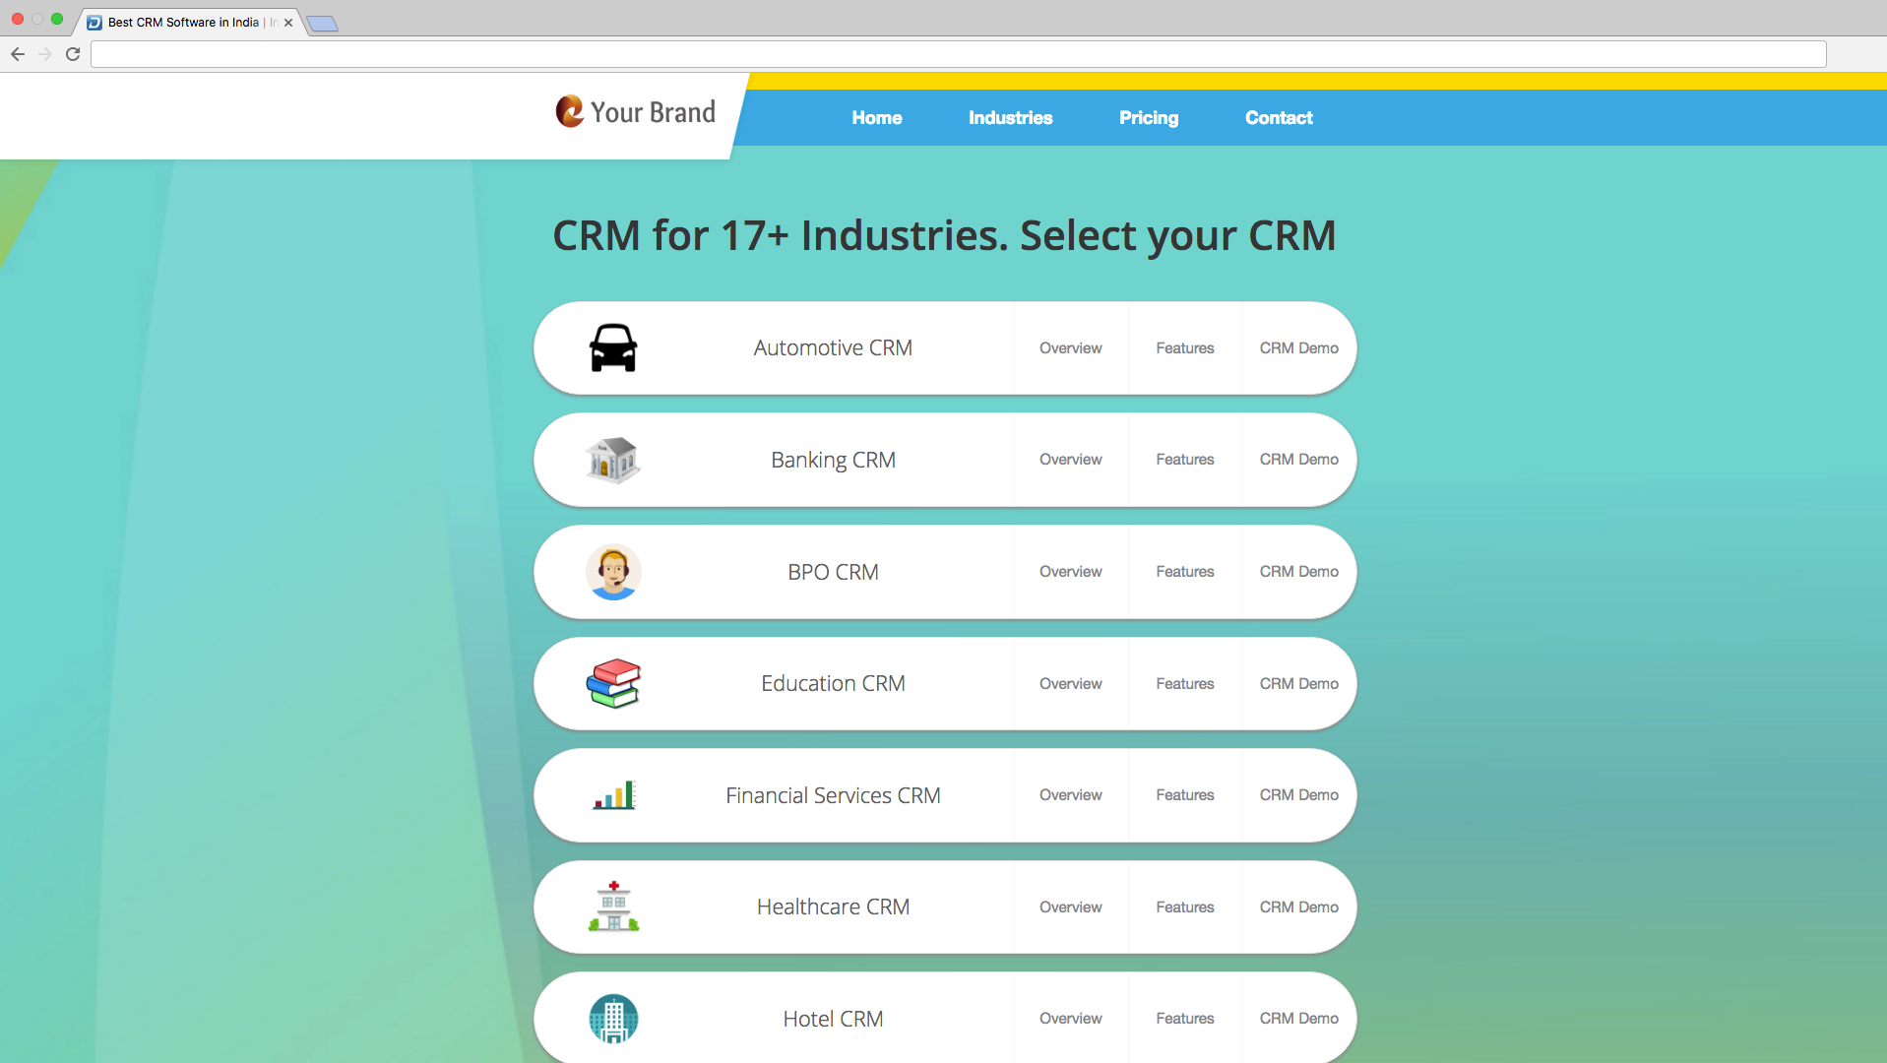Screen dimensions: 1887x1063
Task: View Features for Banking CRM
Action: tap(1185, 460)
